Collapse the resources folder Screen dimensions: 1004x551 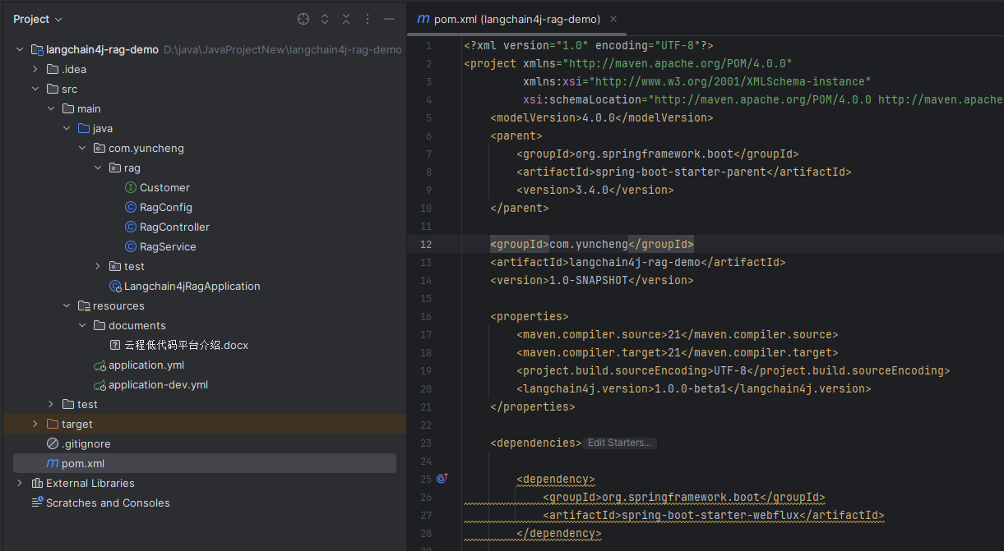67,305
